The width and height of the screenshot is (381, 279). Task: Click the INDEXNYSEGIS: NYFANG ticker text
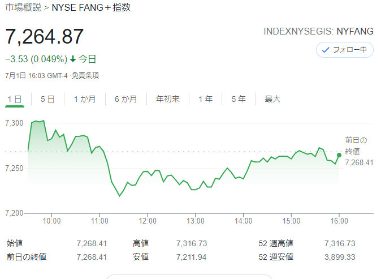319,31
